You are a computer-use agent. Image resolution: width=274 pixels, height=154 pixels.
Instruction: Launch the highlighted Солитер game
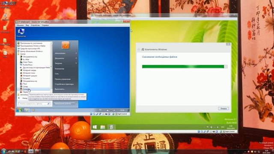tap(33, 89)
